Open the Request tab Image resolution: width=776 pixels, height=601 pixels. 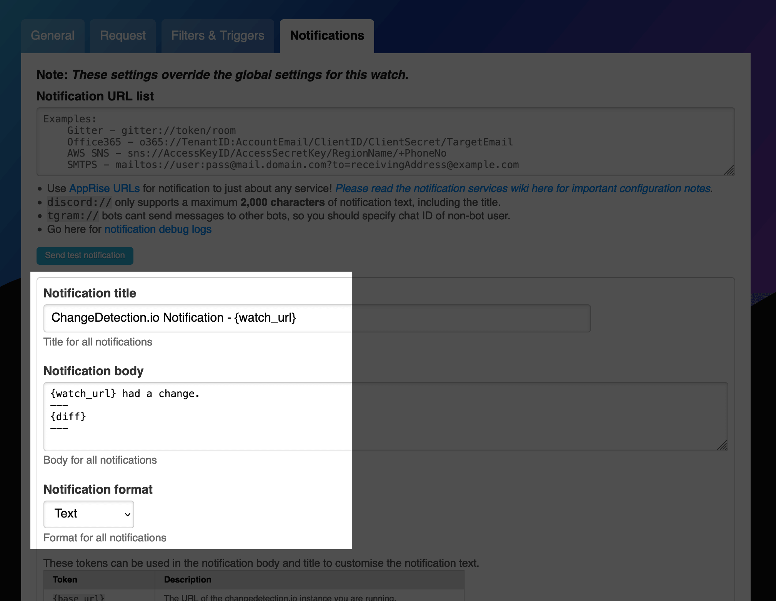(122, 36)
